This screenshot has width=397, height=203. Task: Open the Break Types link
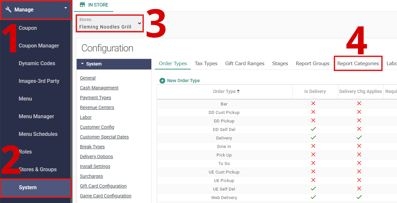tap(92, 147)
